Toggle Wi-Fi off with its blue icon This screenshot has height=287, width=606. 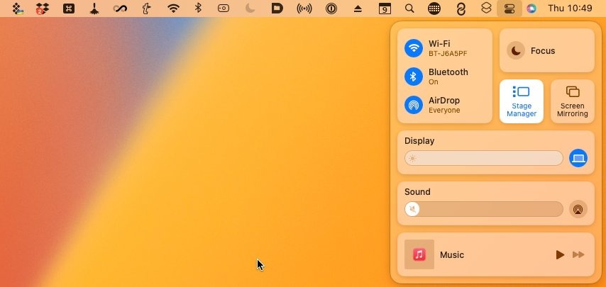tap(414, 48)
